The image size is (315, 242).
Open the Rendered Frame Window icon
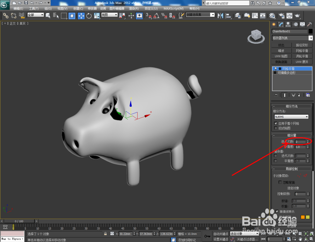pyautogui.click(x=289, y=15)
